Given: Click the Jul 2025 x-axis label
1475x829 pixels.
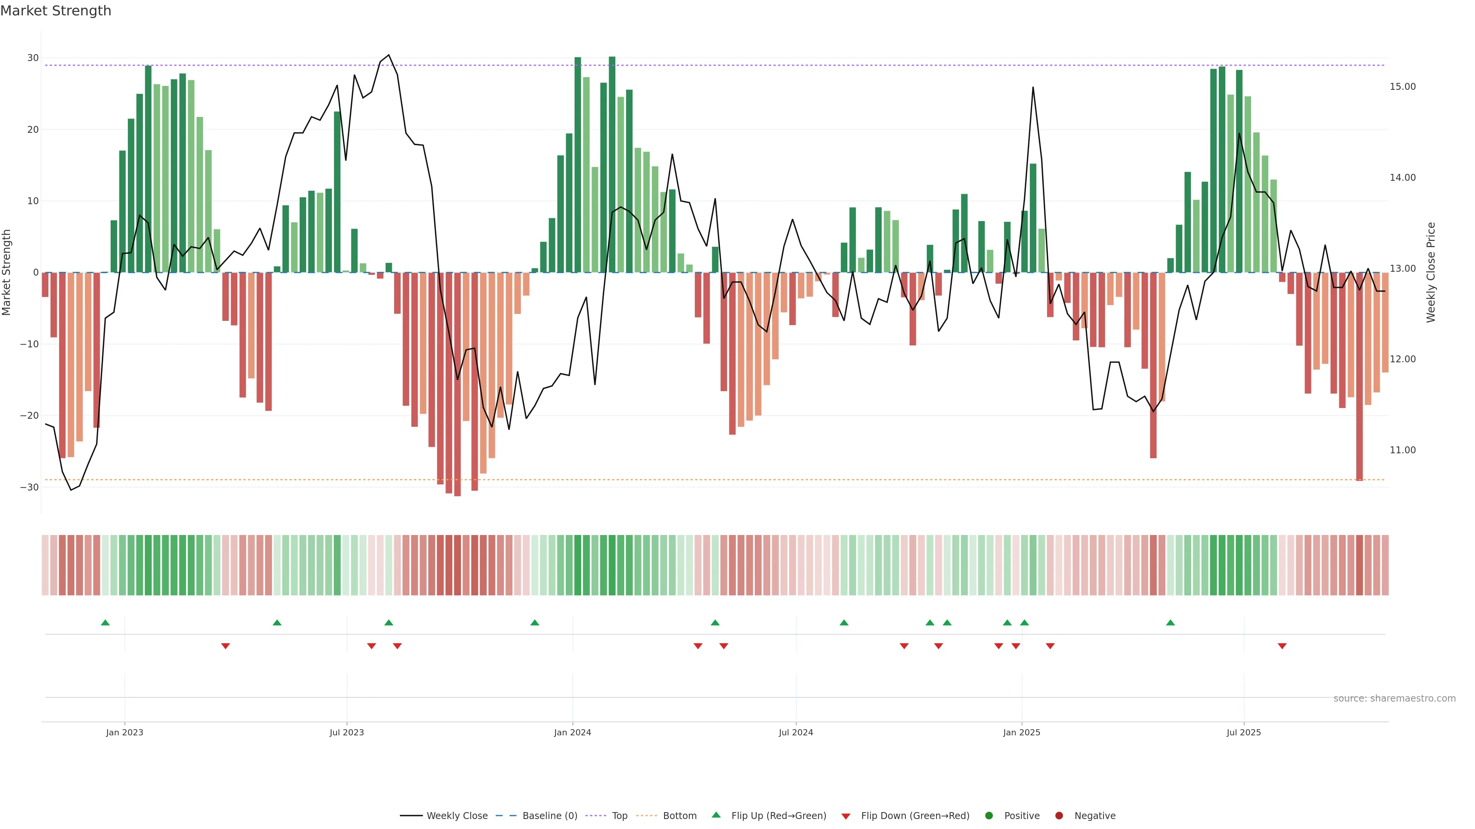Looking at the screenshot, I should 1244,732.
